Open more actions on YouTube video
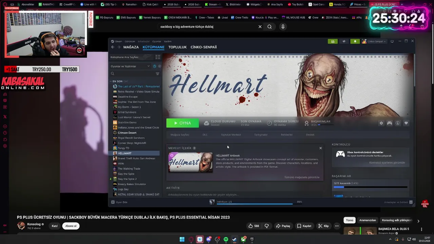This screenshot has width=434, height=244. point(337,226)
